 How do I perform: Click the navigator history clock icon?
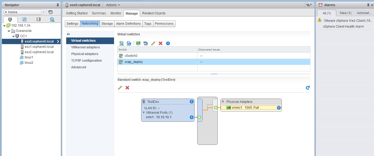coord(51,12)
